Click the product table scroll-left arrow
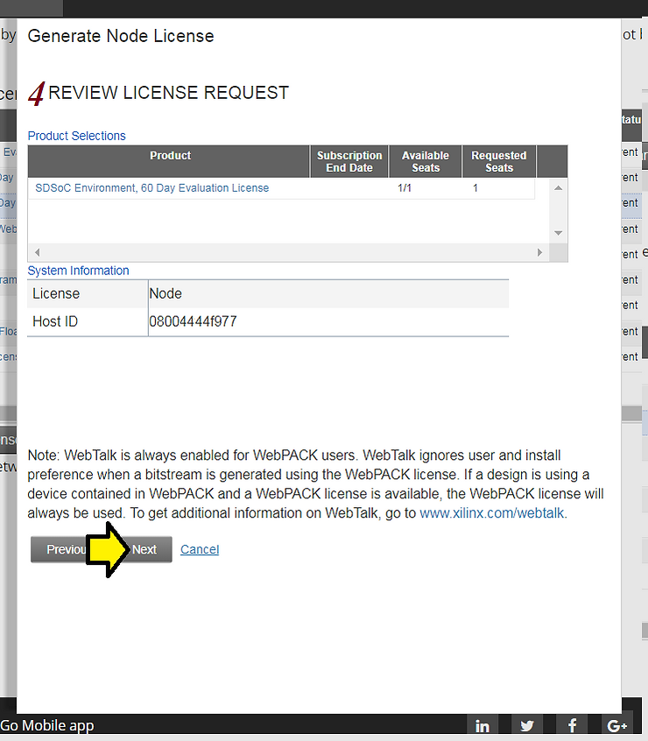This screenshot has width=648, height=741. point(37,252)
